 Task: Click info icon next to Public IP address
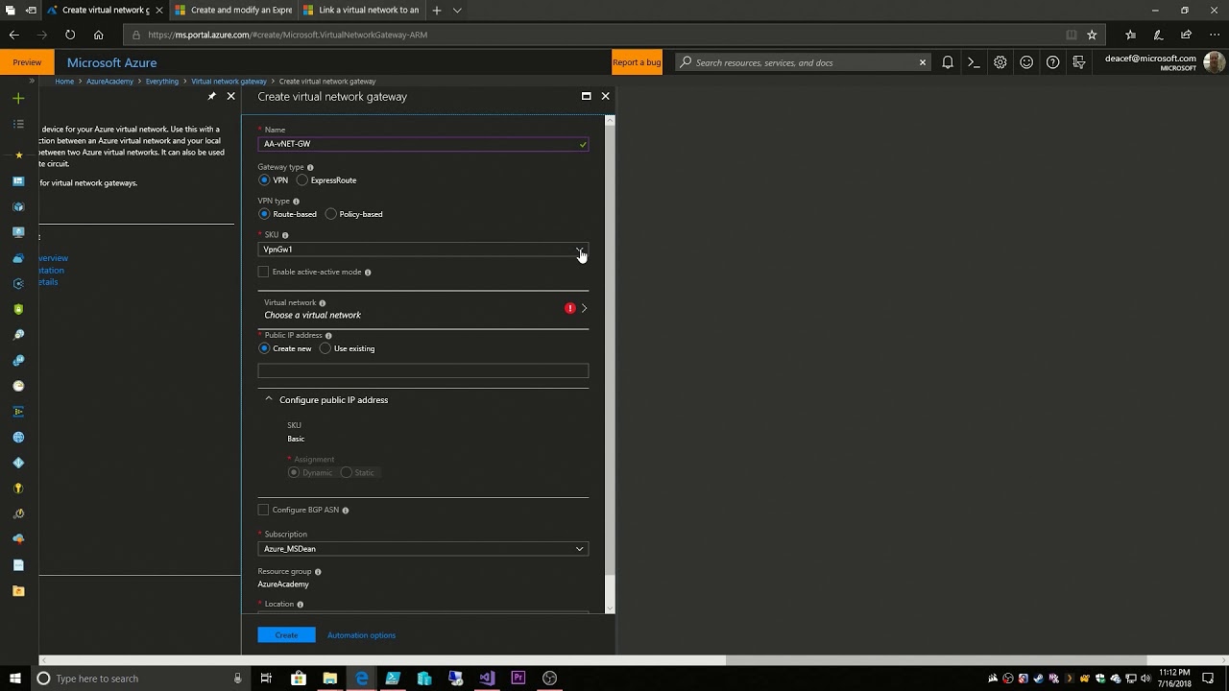click(328, 336)
